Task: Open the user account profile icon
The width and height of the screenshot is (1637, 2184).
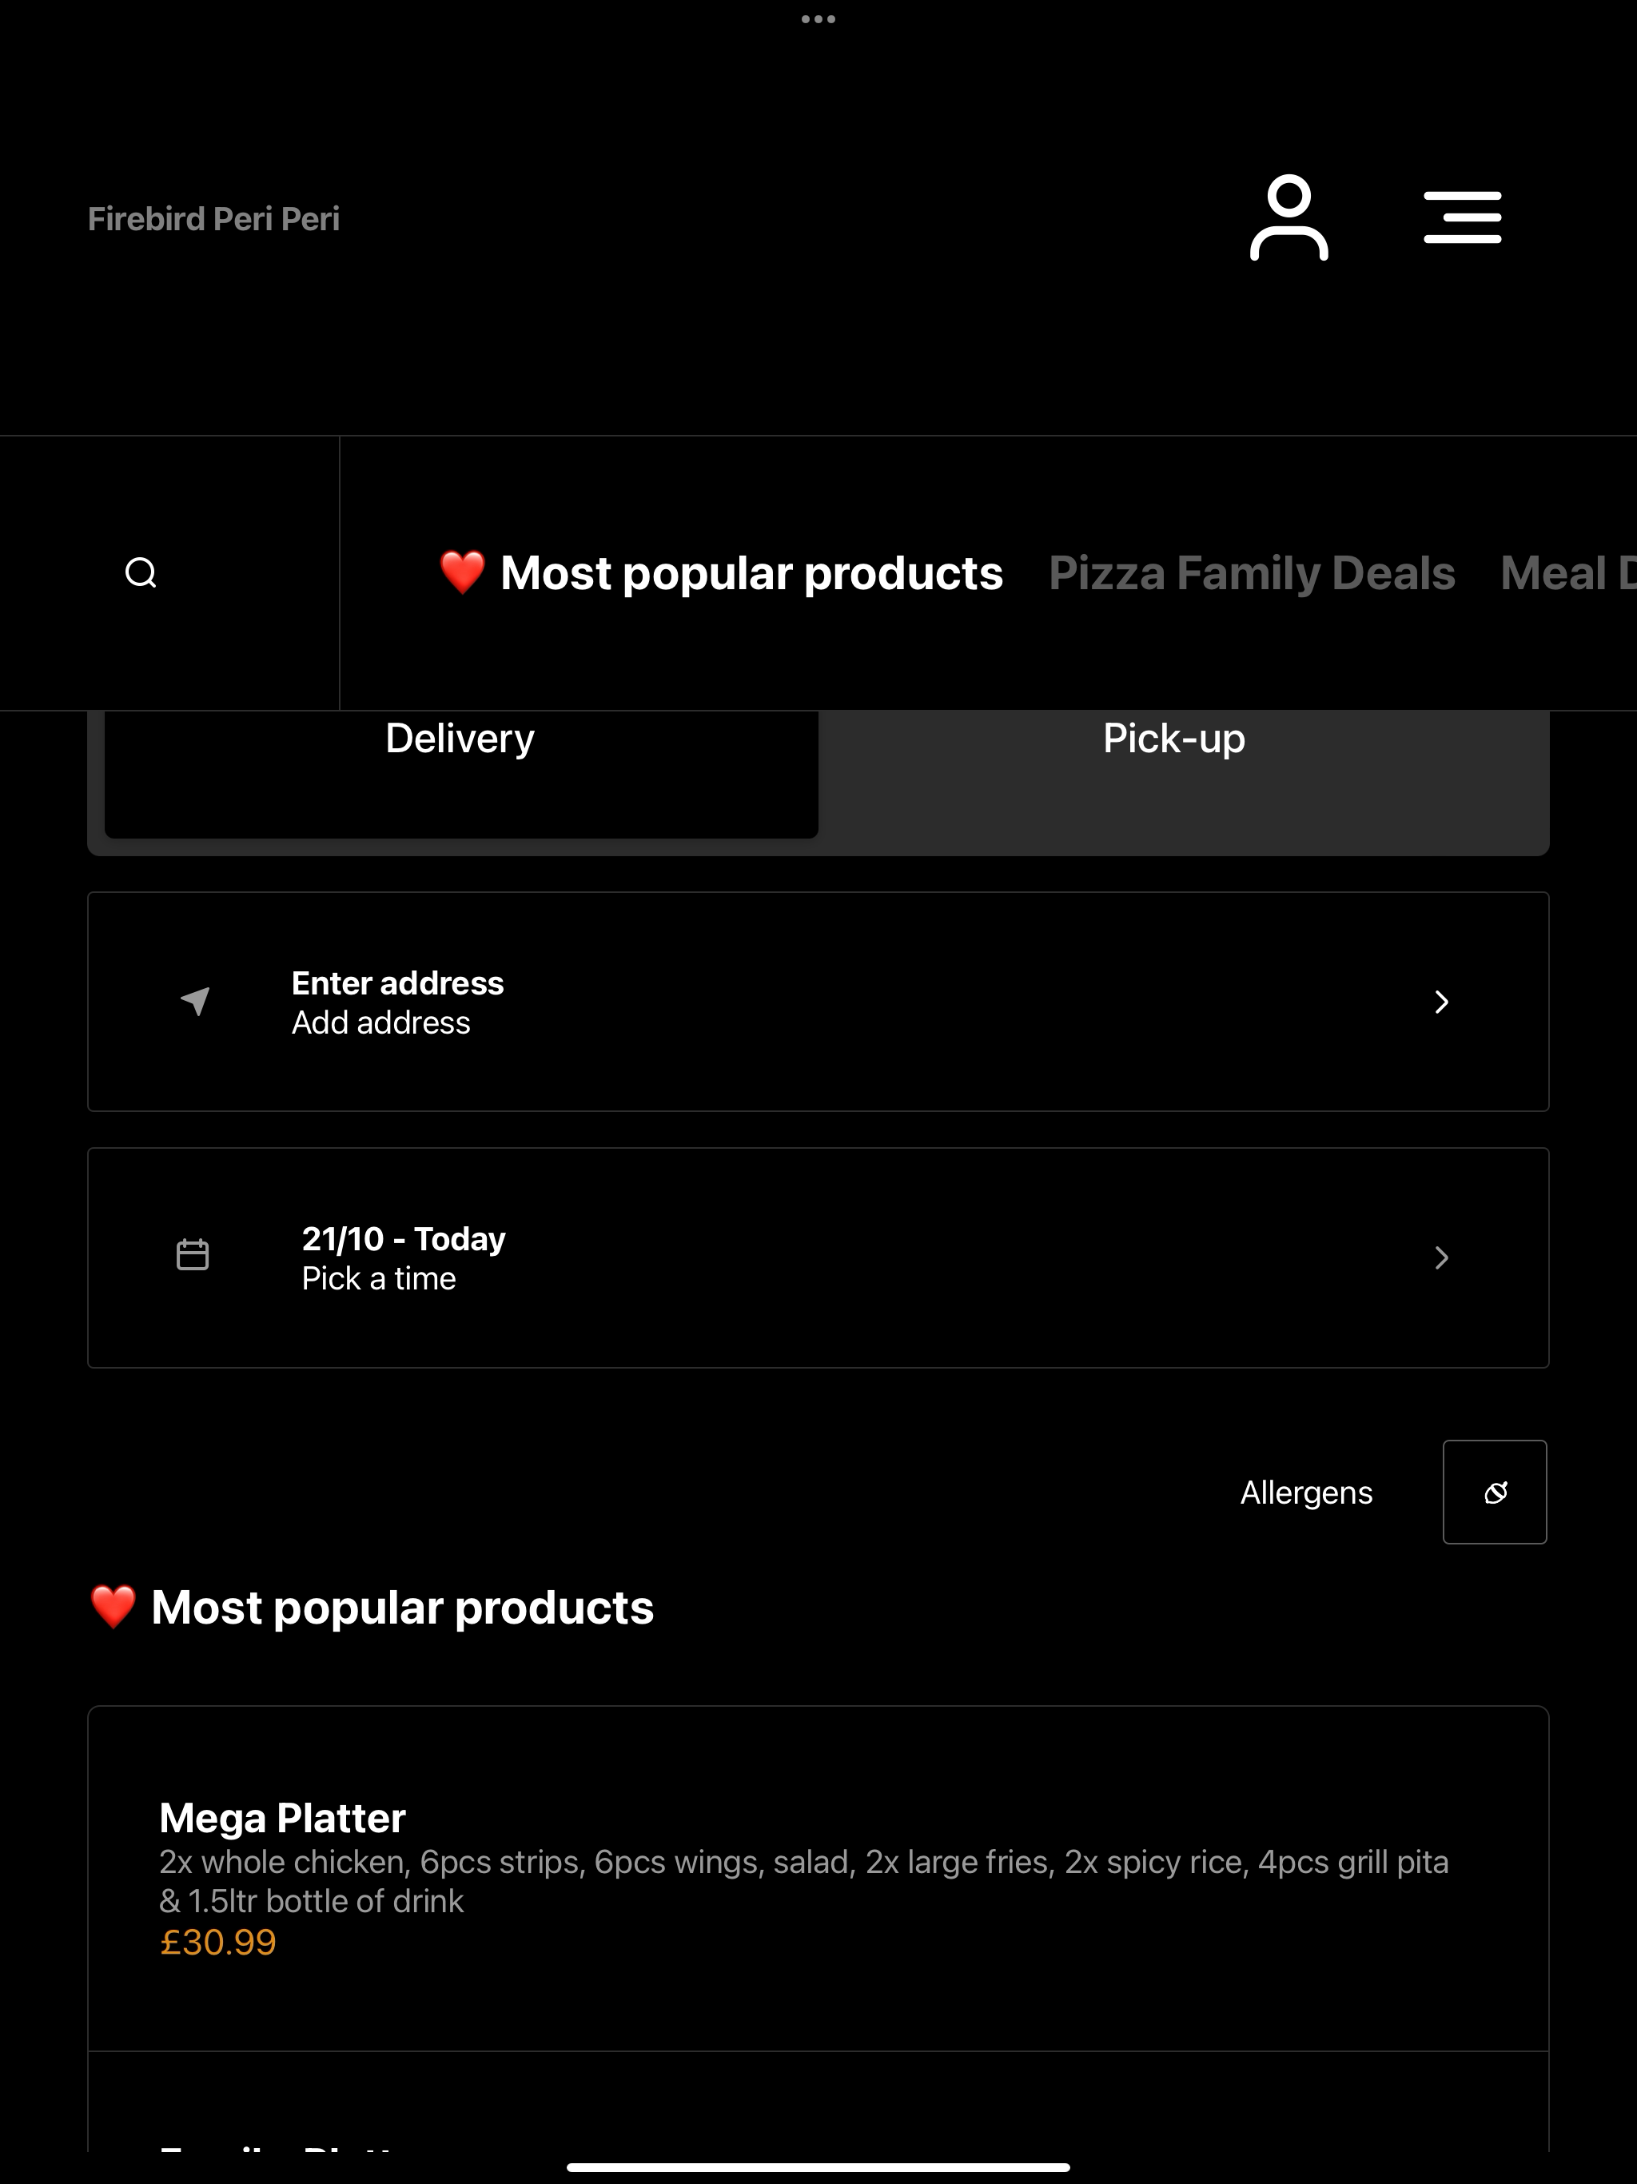Action: click(x=1288, y=217)
